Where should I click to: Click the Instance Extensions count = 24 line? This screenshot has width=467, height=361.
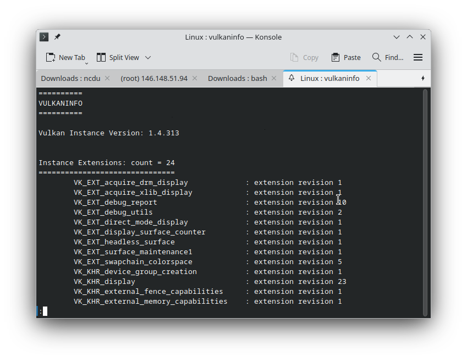[x=107, y=163]
